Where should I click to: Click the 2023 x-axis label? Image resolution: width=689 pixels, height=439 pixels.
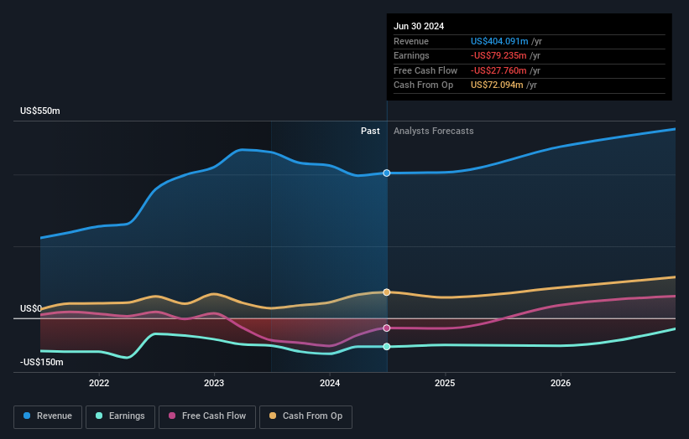point(214,383)
